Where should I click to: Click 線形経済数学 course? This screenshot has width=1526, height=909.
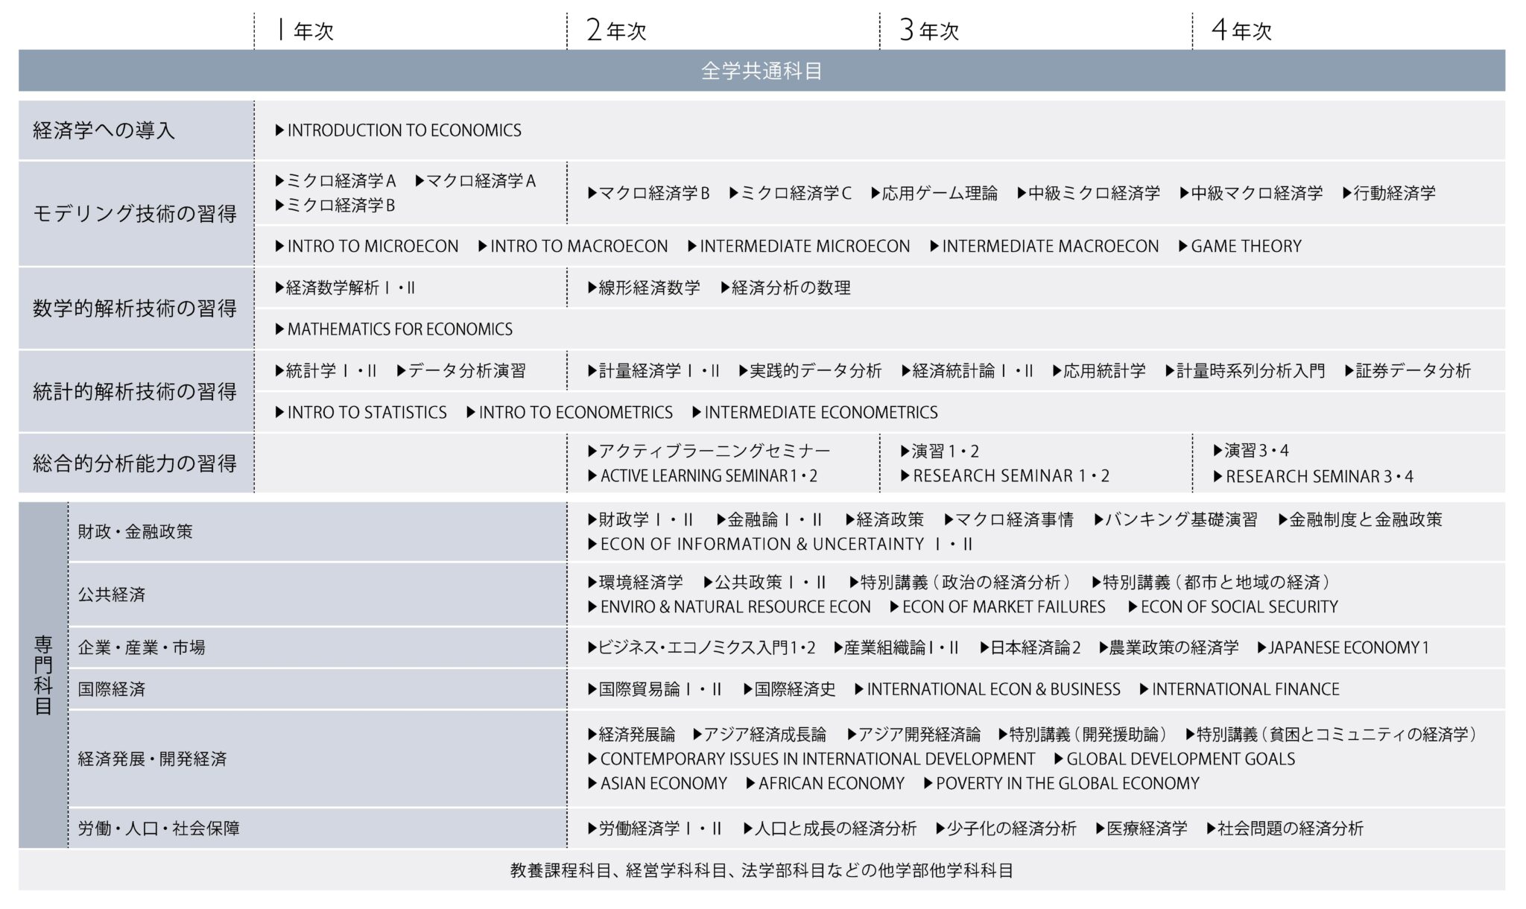tap(644, 288)
